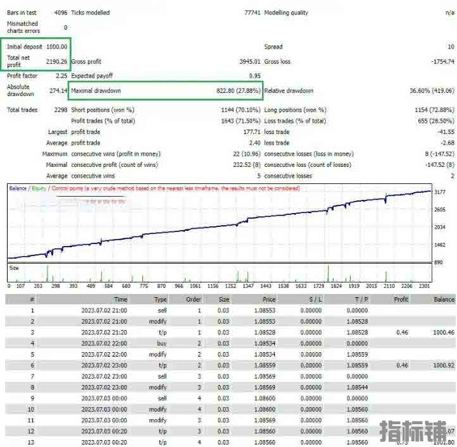Click the Size label in volume panel
457x447 pixels.
pyautogui.click(x=14, y=267)
